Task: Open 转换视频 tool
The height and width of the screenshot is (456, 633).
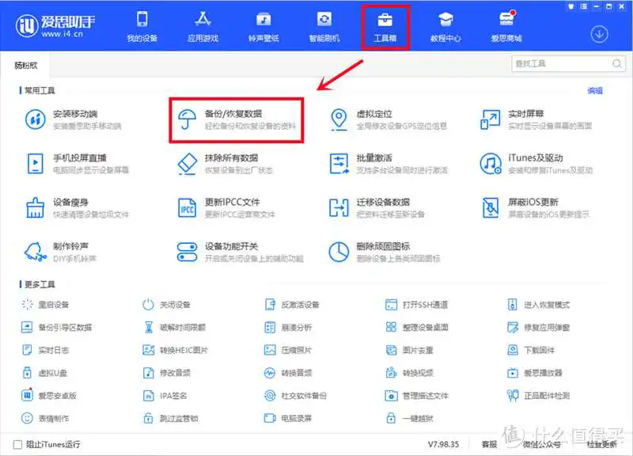Action: (409, 373)
